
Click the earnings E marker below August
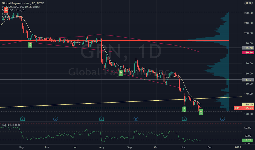102,119
